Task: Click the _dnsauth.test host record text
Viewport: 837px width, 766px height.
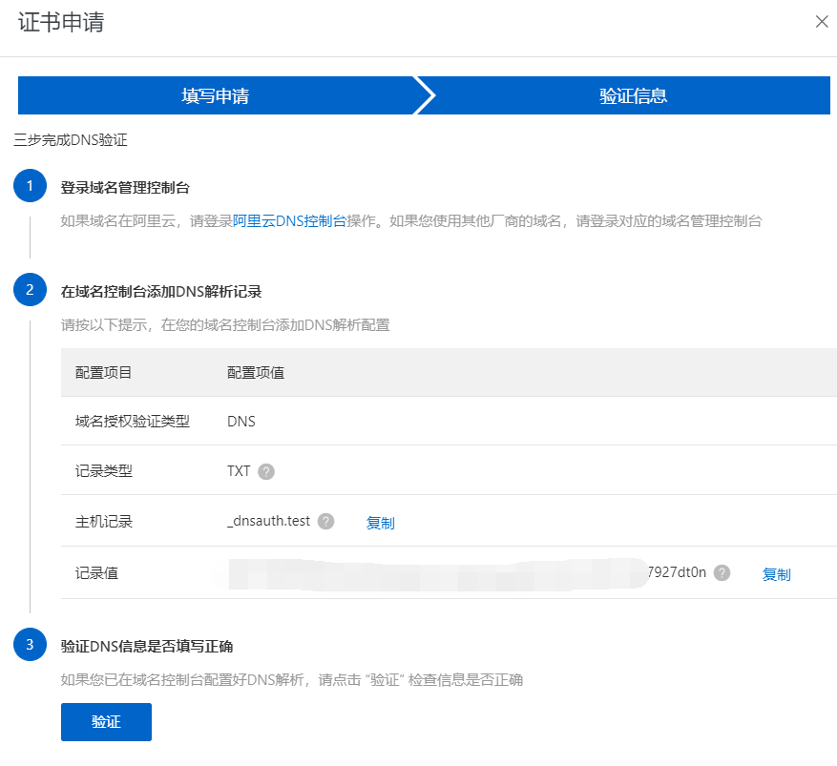Action: click(x=268, y=521)
